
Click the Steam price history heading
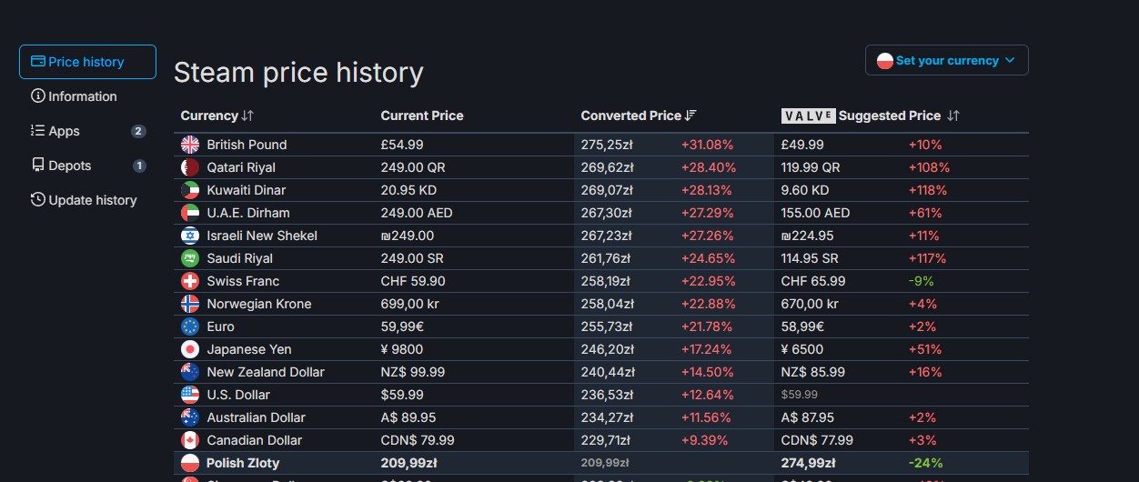[x=298, y=73]
